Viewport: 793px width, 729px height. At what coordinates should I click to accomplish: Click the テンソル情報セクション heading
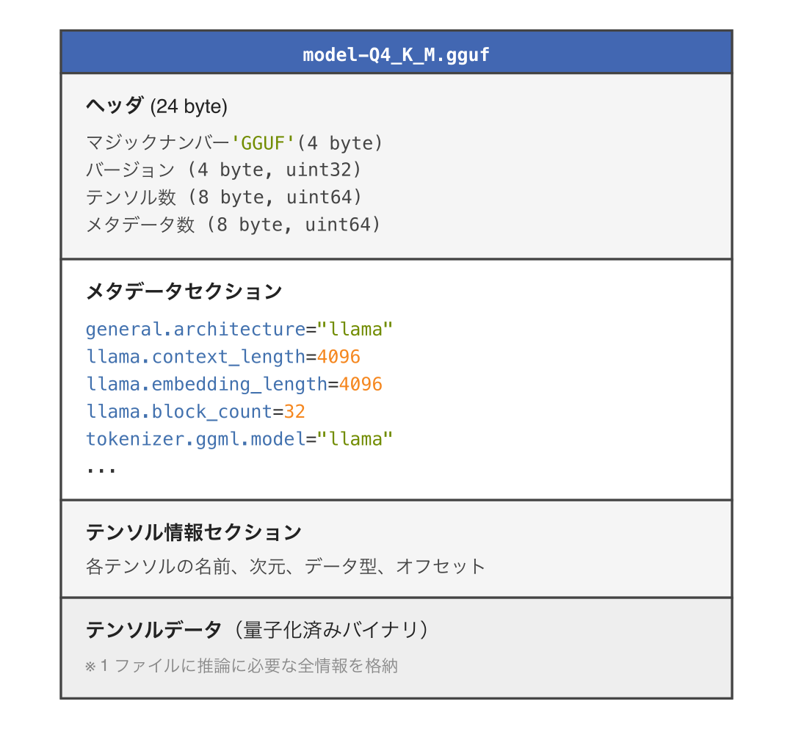pyautogui.click(x=194, y=532)
